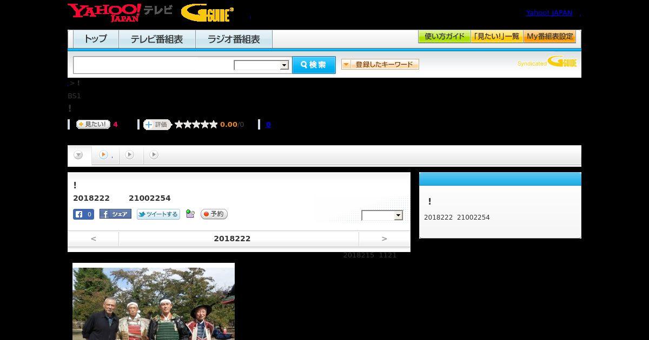Rate three stars on the star row
Viewport: 649px width, 340px height.
click(196, 125)
